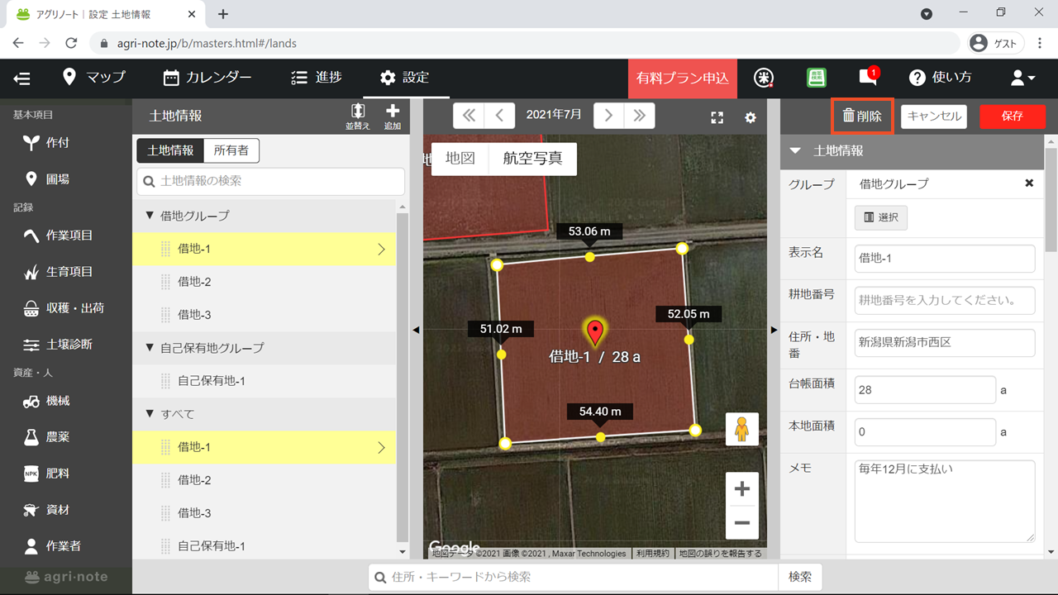This screenshot has height=595, width=1058.
Task: Click the red 保存 button
Action: 1012,117
